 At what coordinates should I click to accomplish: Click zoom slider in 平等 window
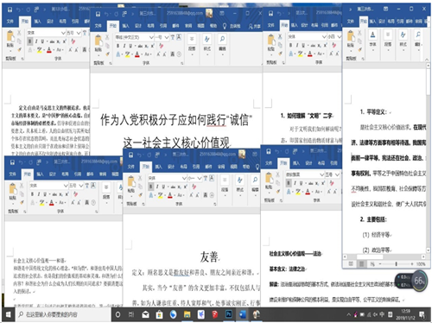(397, 263)
